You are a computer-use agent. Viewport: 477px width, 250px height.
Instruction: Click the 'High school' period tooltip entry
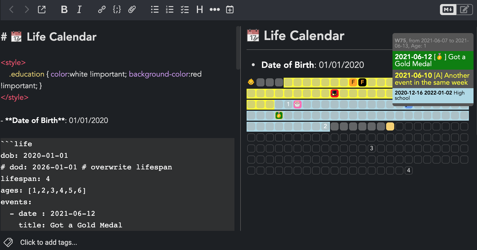(433, 95)
